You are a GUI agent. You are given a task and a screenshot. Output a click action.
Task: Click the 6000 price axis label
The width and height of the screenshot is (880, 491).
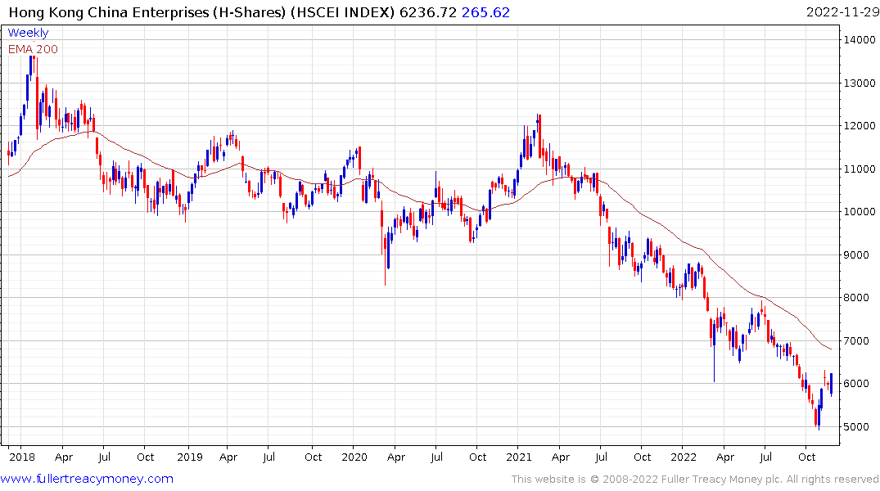(x=856, y=384)
